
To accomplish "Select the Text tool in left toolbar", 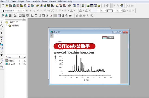I will [2, 55].
